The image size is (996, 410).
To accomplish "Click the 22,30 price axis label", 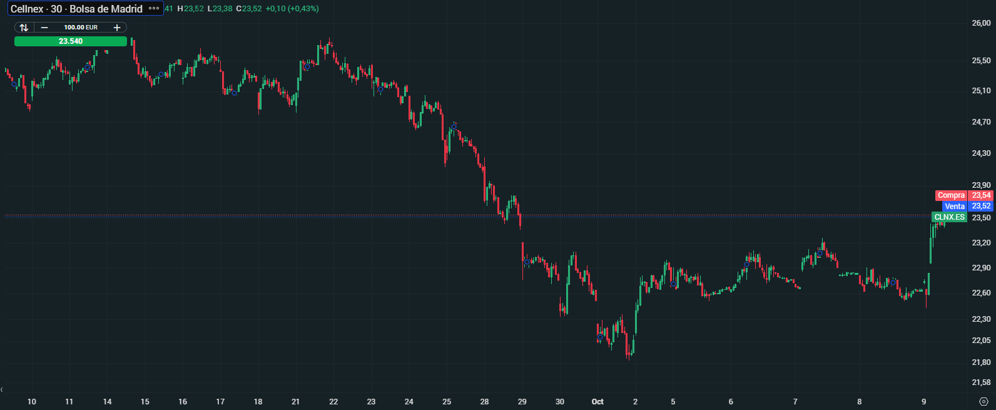I will click(981, 319).
